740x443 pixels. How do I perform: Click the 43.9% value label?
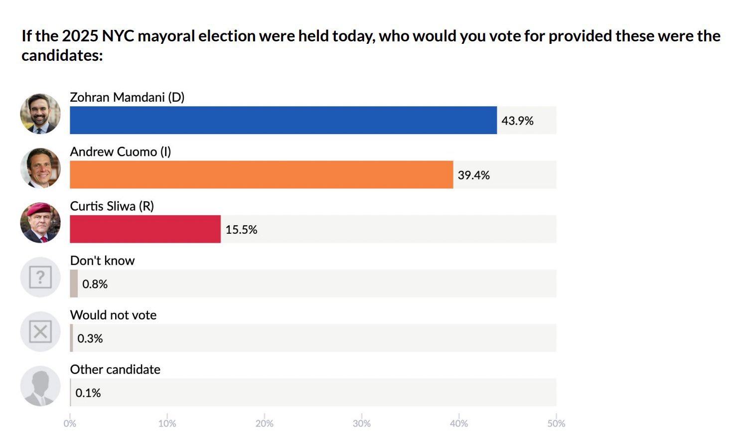(517, 121)
